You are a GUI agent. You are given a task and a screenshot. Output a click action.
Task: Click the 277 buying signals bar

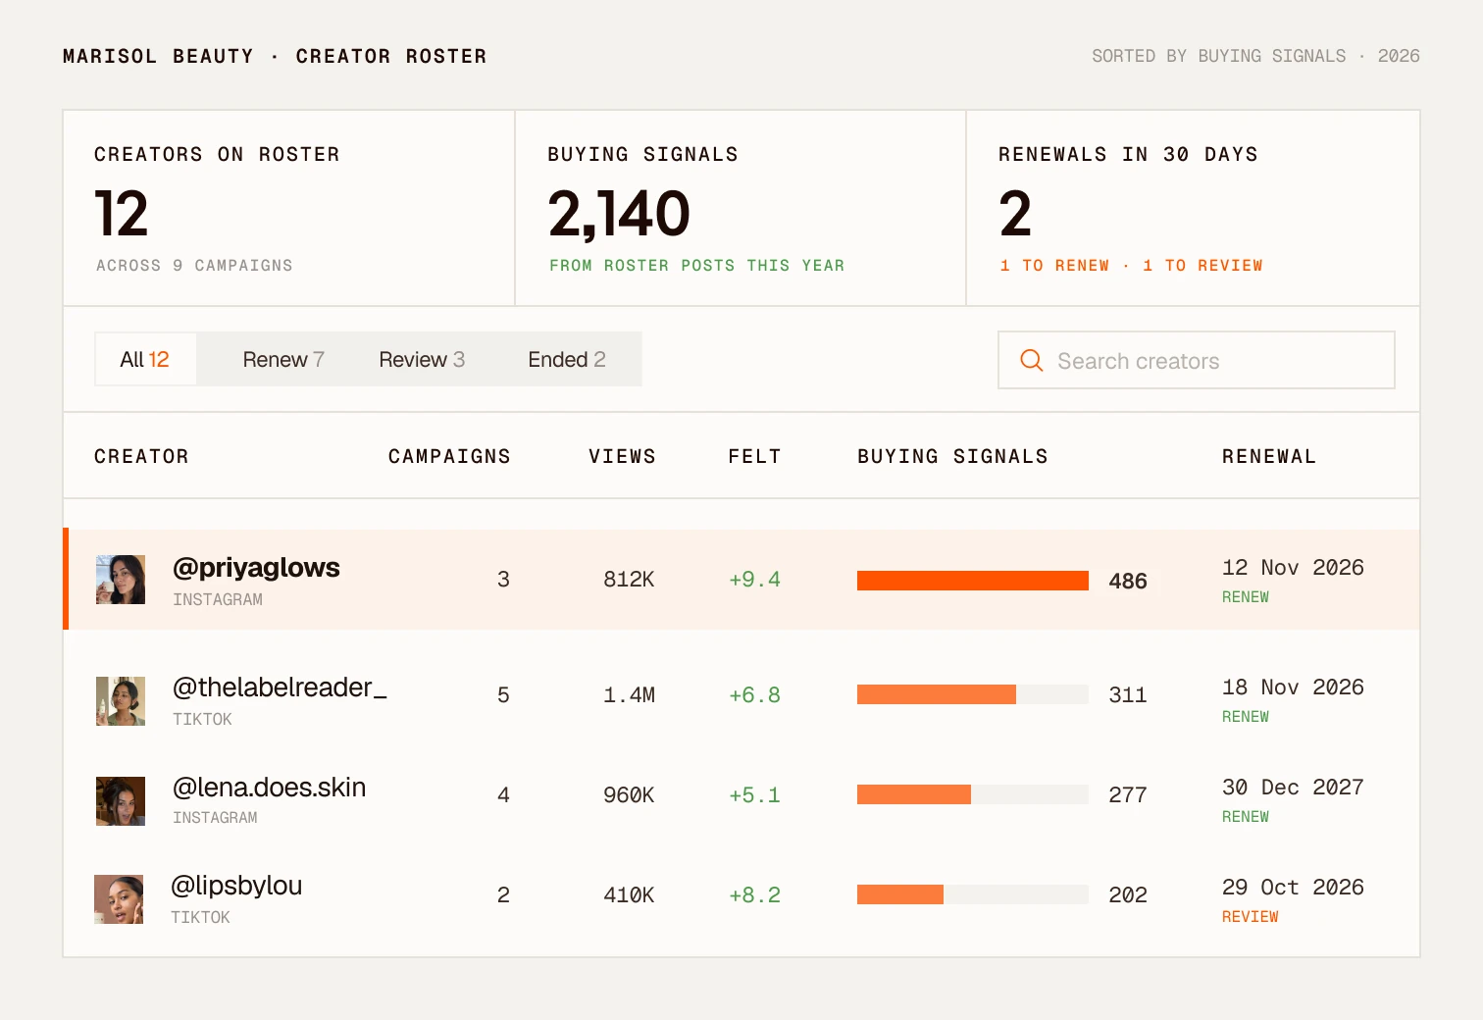973,794
